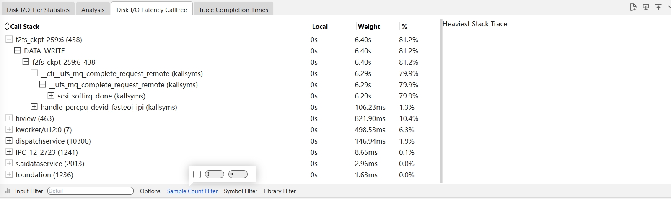
Task: Enable the sample count filter checkbox
Action: (x=197, y=174)
